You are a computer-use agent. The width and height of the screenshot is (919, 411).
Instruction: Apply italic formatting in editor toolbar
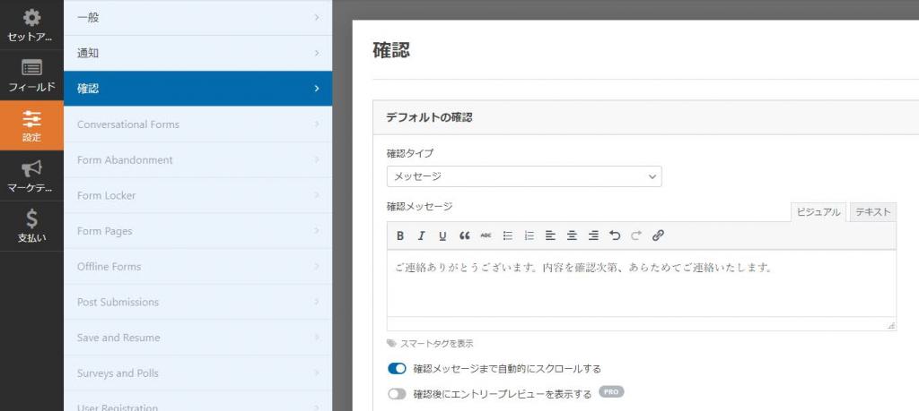pyautogui.click(x=422, y=235)
